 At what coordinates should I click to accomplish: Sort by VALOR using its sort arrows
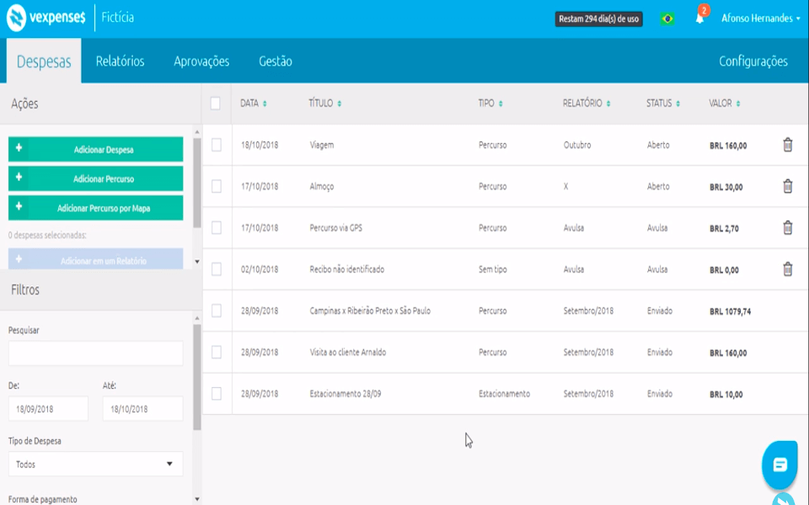(738, 104)
